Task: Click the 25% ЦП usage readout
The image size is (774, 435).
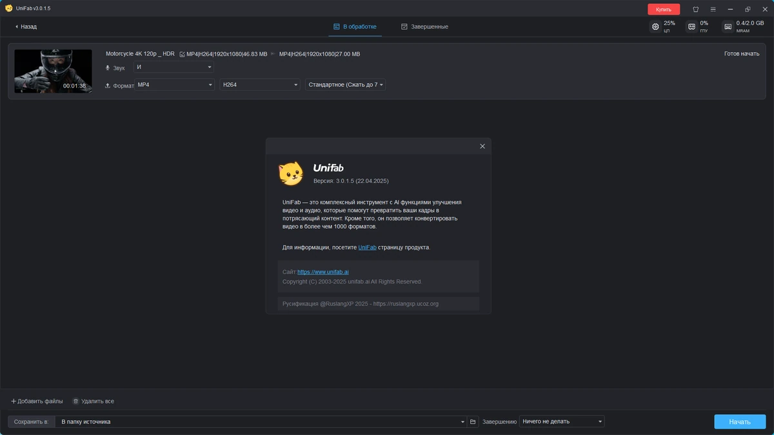Action: pos(670,26)
